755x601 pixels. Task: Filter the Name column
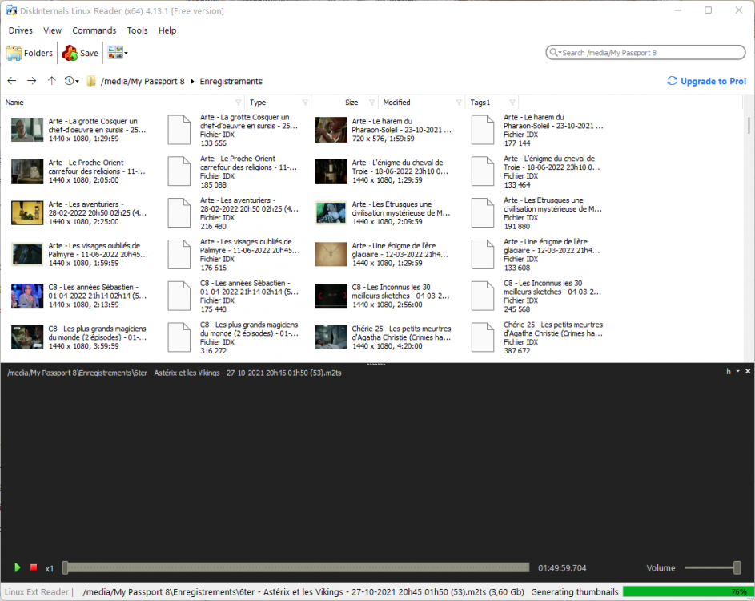point(238,103)
